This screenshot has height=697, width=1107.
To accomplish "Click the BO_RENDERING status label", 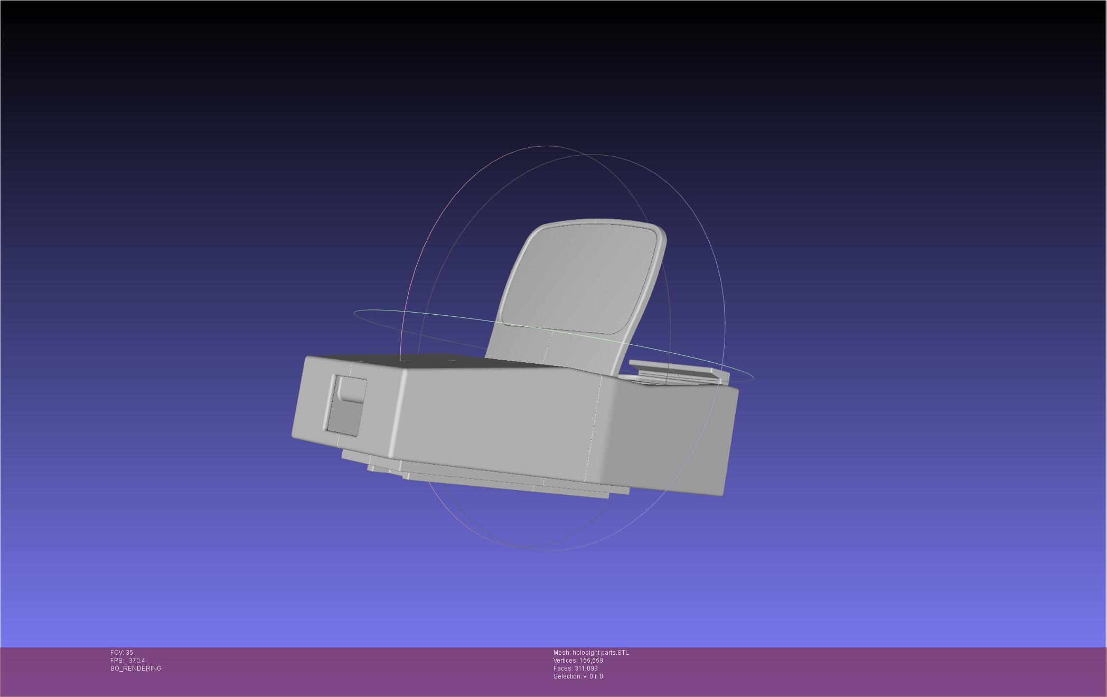I will coord(136,668).
